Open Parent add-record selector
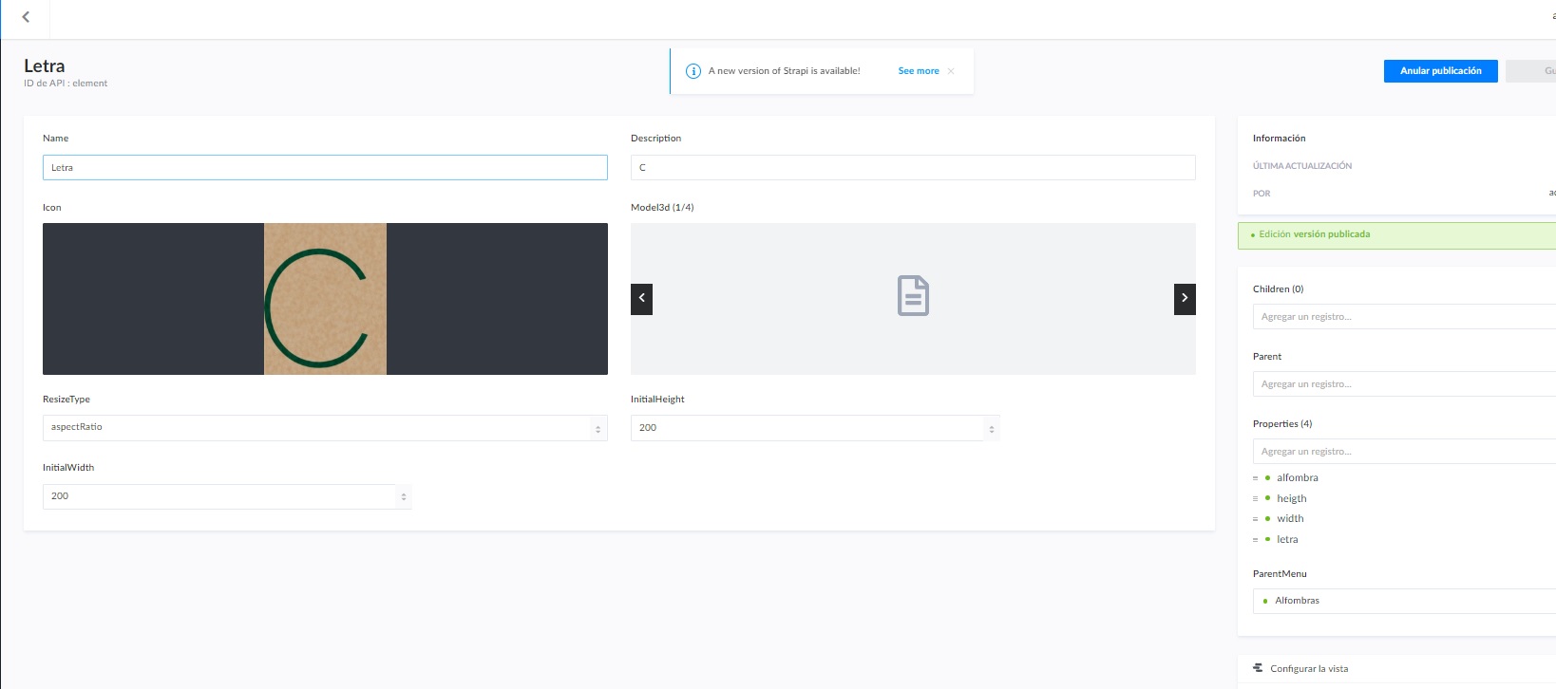The height and width of the screenshot is (689, 1556). [x=1404, y=384]
